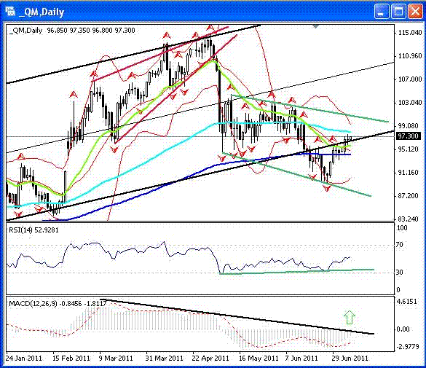Click the 22 Apr 2011 date label
426x368 pixels.
coord(210,359)
